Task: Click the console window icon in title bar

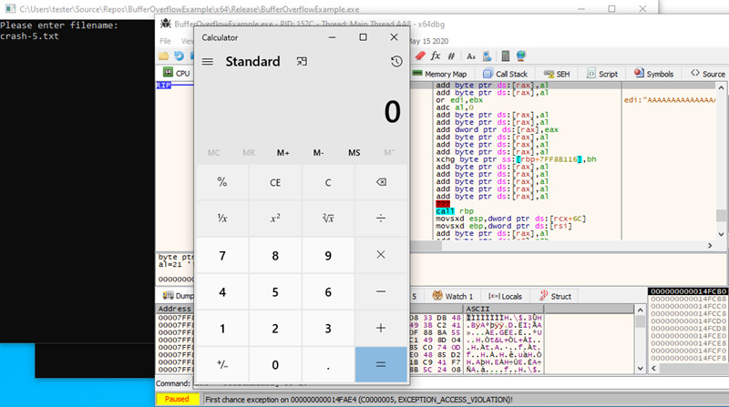Action: (x=10, y=9)
